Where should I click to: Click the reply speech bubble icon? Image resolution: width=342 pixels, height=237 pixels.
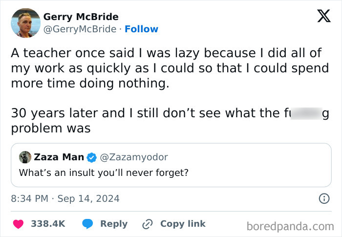pyautogui.click(x=88, y=224)
